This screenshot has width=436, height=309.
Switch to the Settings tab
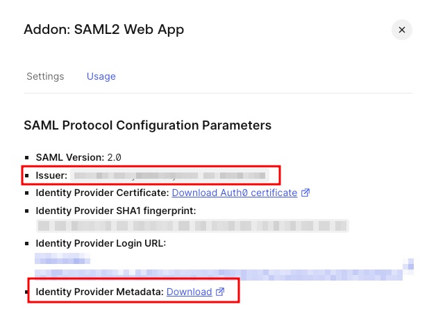tap(45, 76)
